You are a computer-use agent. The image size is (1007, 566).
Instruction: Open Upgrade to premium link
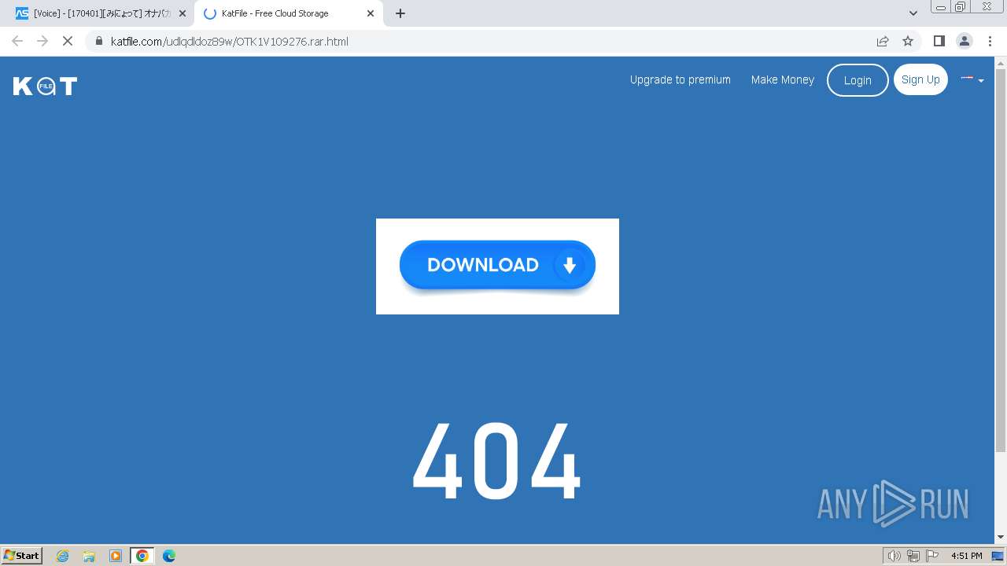point(680,79)
